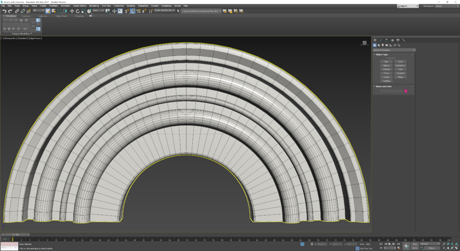Click the Teapot primitive button
This screenshot has height=251, width=460.
386,77
